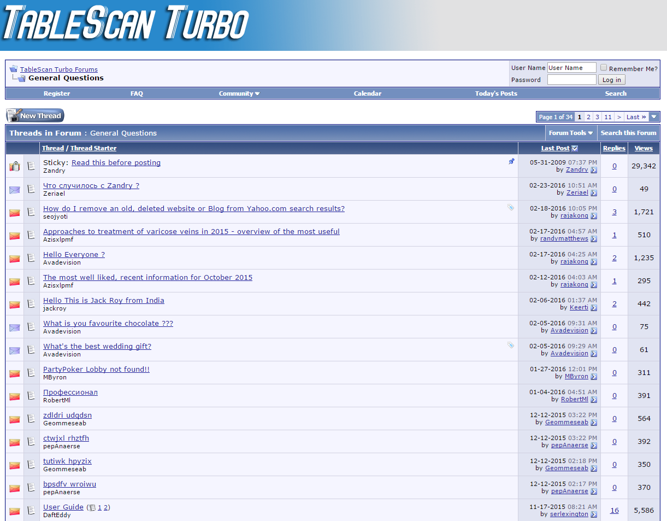Open Register in the navigation bar
The height and width of the screenshot is (521, 667).
[x=57, y=93]
